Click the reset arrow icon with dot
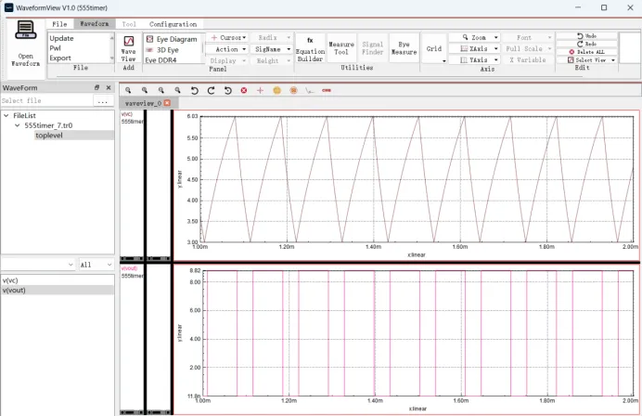The width and height of the screenshot is (642, 416). [x=228, y=90]
